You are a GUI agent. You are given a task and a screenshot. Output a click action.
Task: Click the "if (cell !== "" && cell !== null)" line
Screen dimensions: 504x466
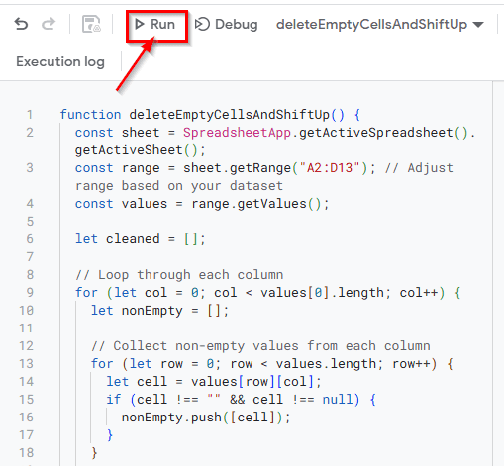point(241,400)
